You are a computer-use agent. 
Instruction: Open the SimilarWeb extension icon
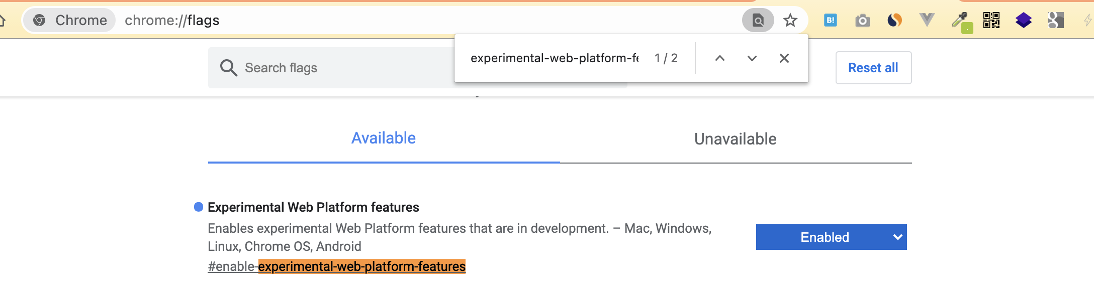pyautogui.click(x=895, y=21)
